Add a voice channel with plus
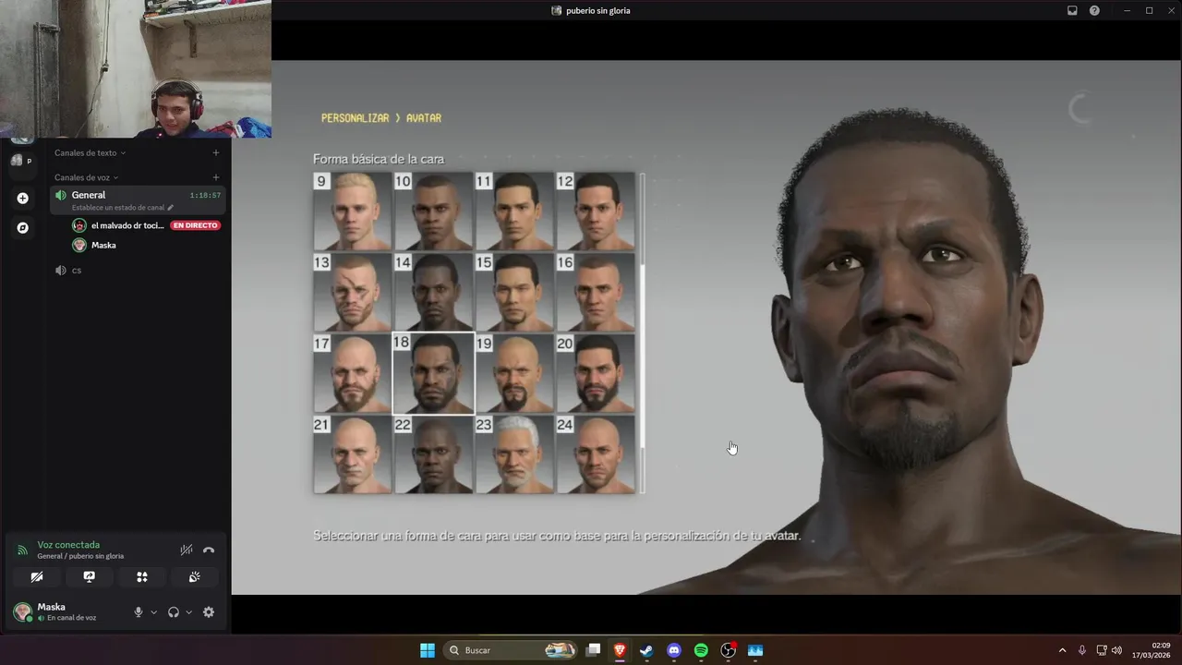The height and width of the screenshot is (665, 1182). [216, 177]
